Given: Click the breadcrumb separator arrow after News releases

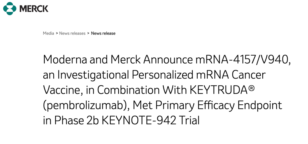Looking at the screenshot, I should pyautogui.click(x=88, y=33).
